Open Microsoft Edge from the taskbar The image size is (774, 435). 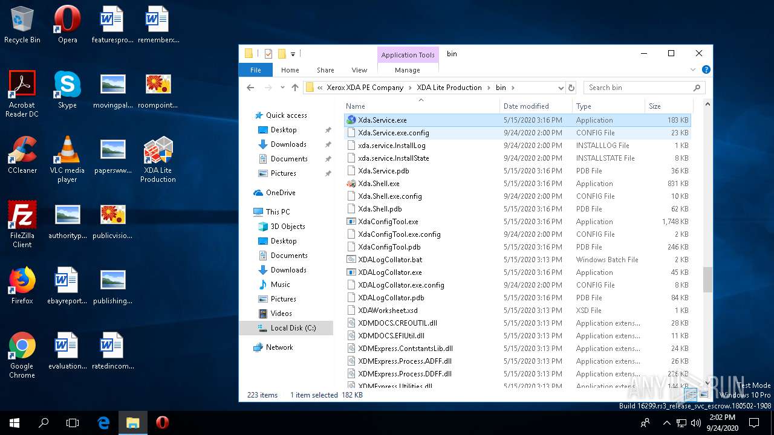103,422
